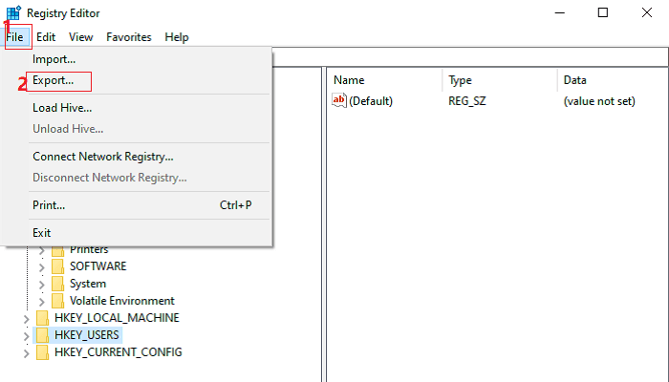Select the HKEY_USERS tree item
The width and height of the screenshot is (669, 382).
coord(87,335)
